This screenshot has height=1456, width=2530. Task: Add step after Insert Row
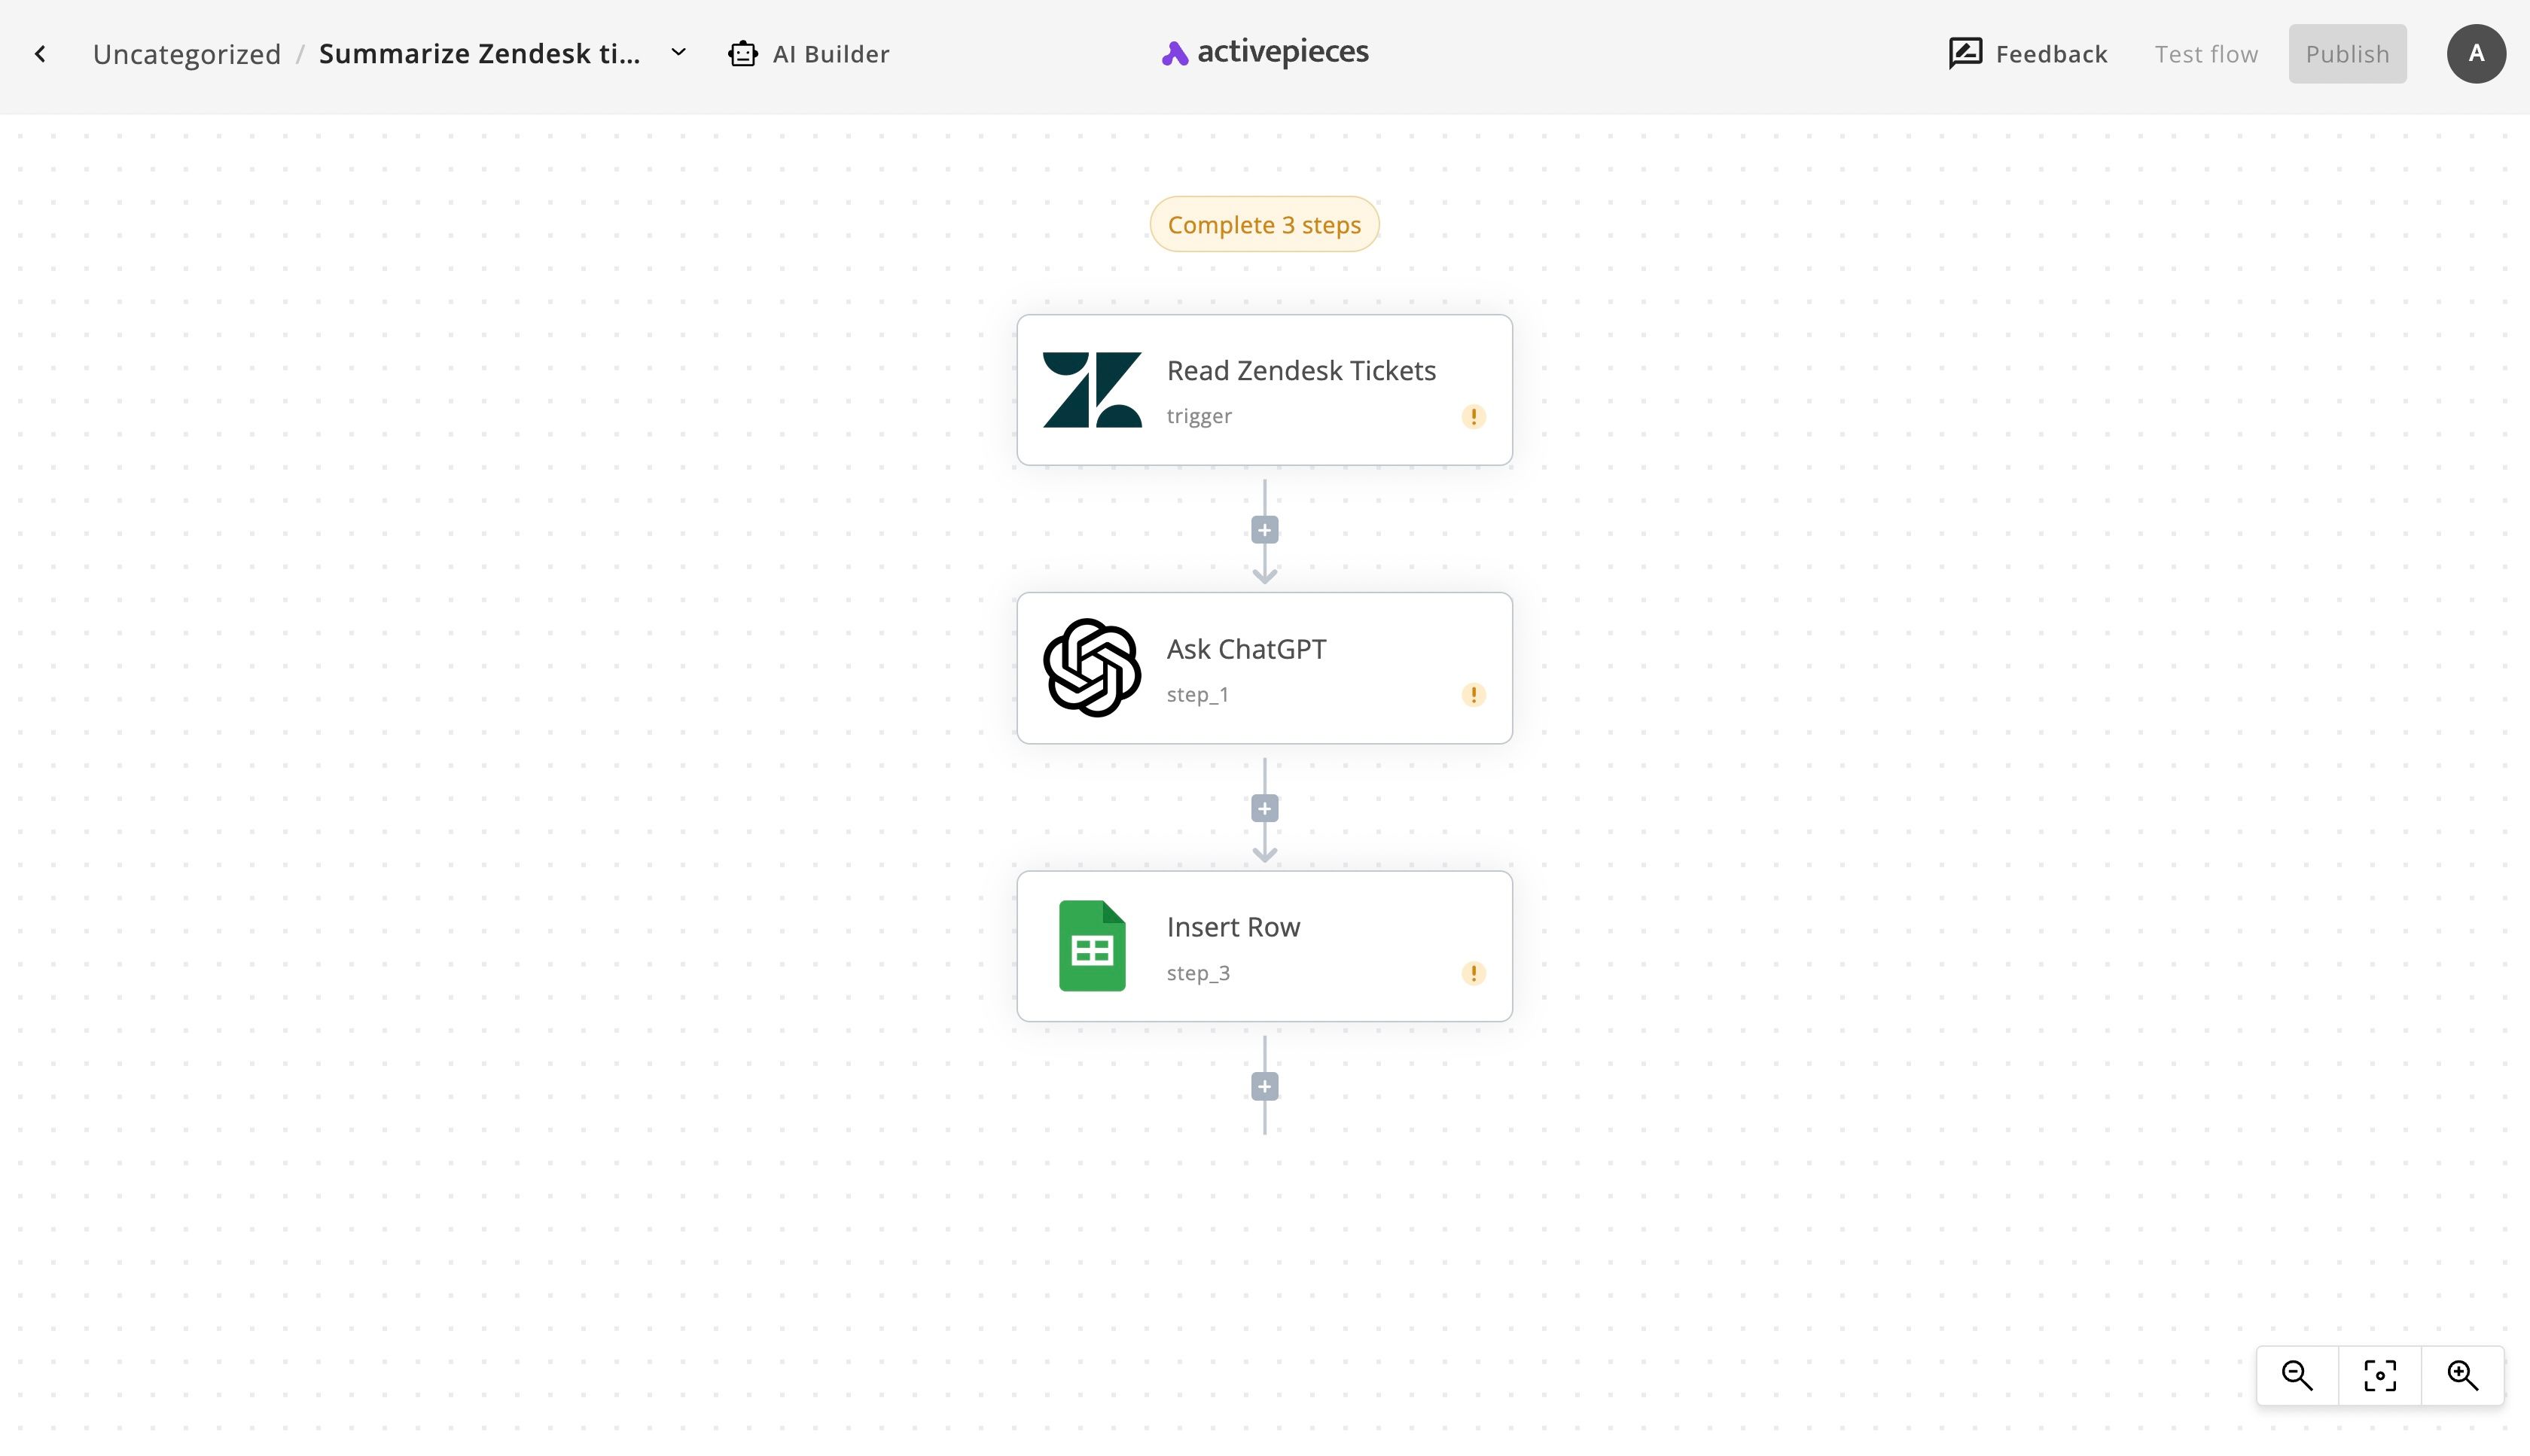1264,1086
